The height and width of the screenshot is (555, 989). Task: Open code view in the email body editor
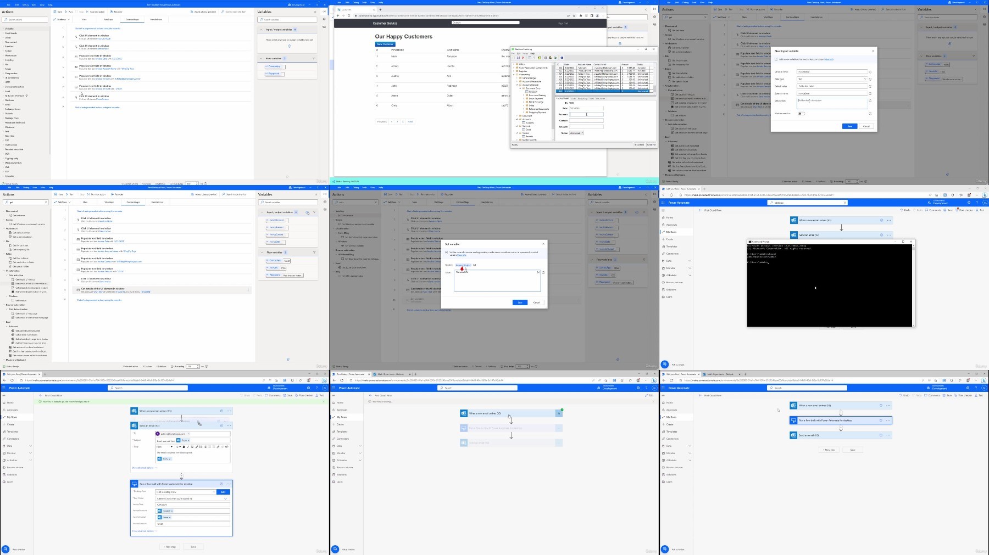tap(226, 447)
